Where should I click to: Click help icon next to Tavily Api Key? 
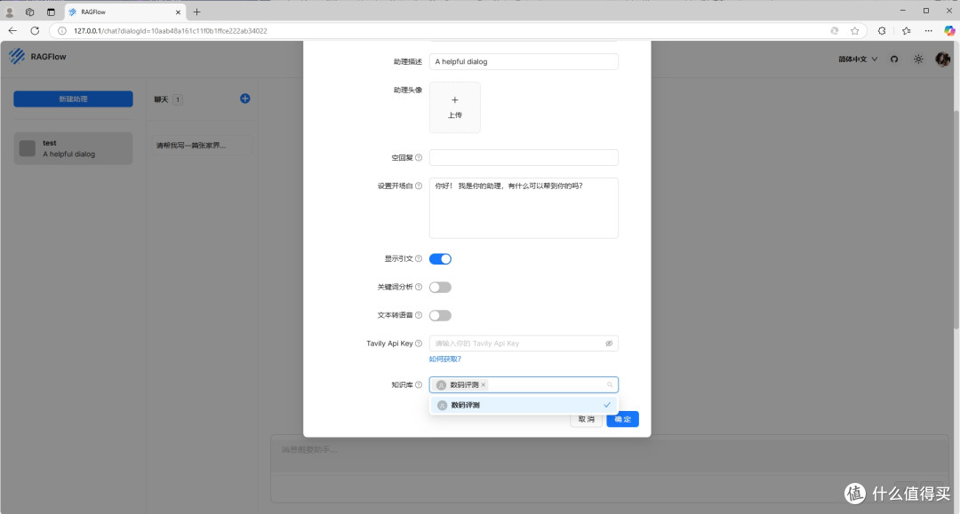coord(419,344)
